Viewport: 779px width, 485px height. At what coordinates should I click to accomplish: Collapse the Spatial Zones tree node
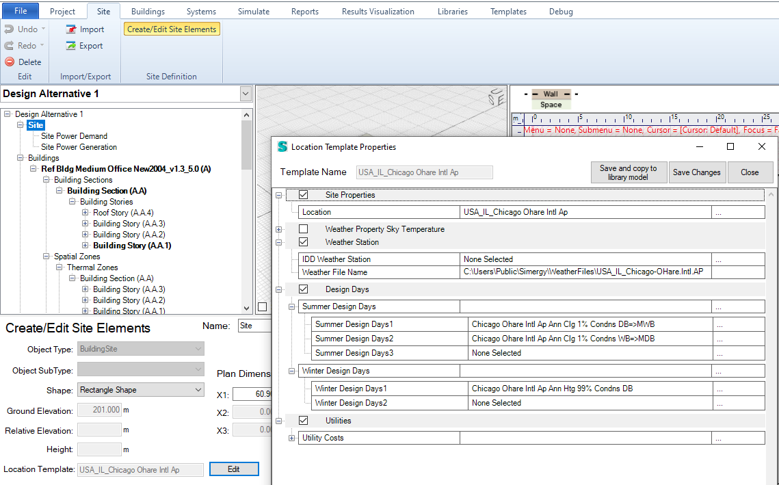click(x=47, y=257)
